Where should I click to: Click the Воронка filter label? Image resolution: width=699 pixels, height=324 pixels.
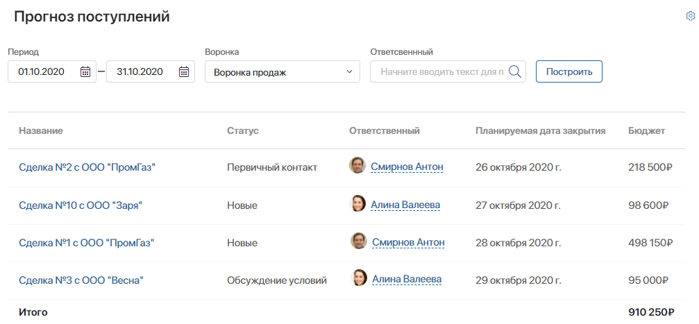coord(222,52)
